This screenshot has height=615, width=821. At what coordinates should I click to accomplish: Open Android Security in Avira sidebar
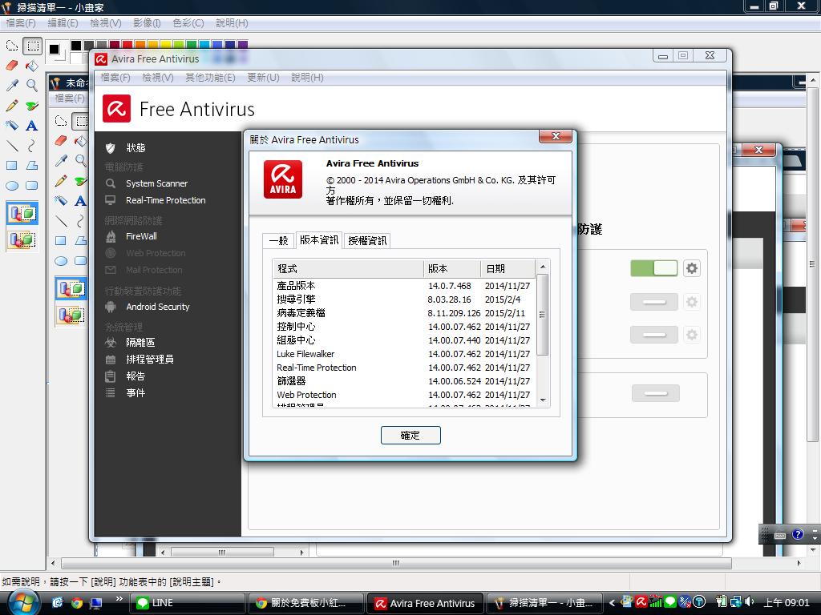(157, 307)
